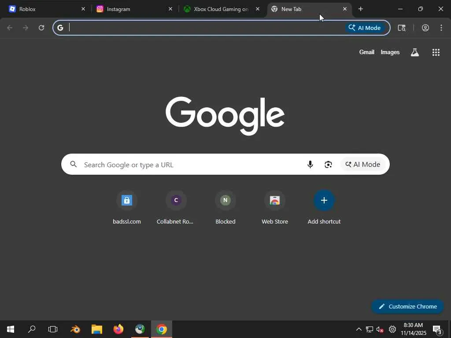Click the magnifier in search box
451x338 pixels.
click(74, 164)
